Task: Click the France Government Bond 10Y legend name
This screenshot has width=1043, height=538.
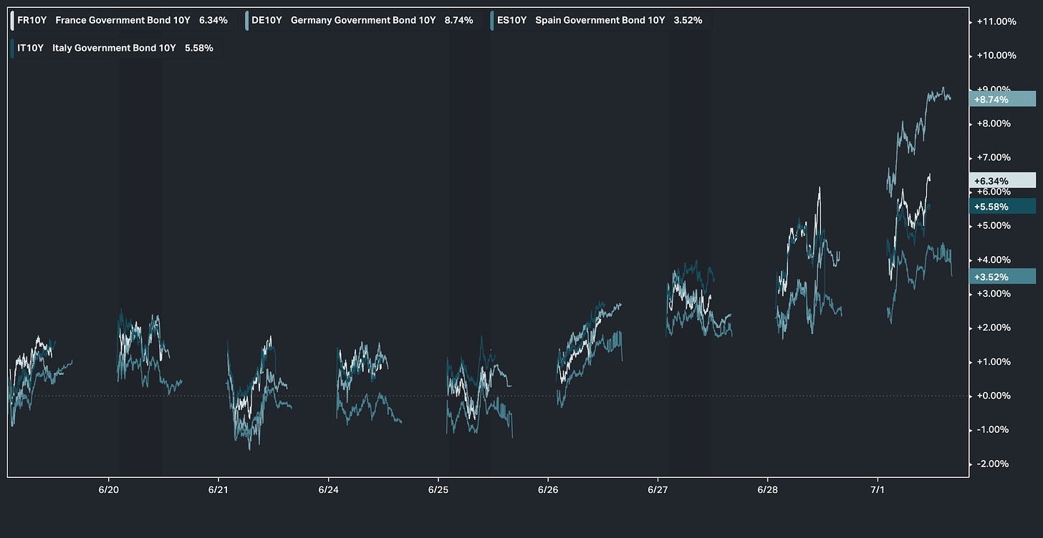Action: pos(122,20)
